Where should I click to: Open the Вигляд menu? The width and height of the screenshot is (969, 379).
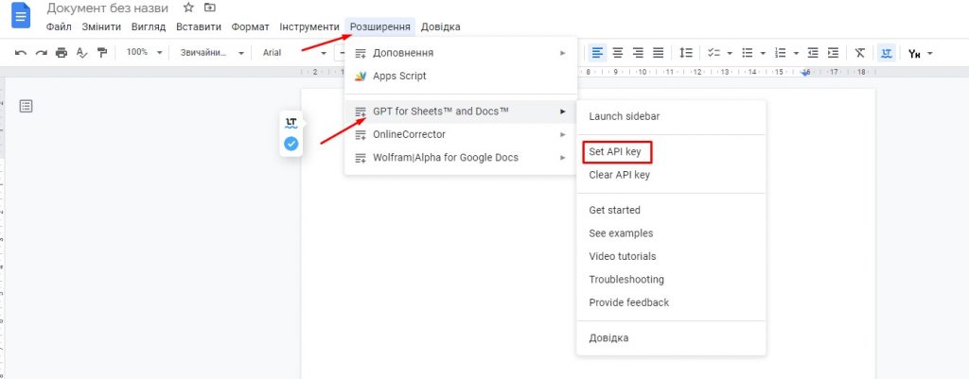tap(149, 27)
